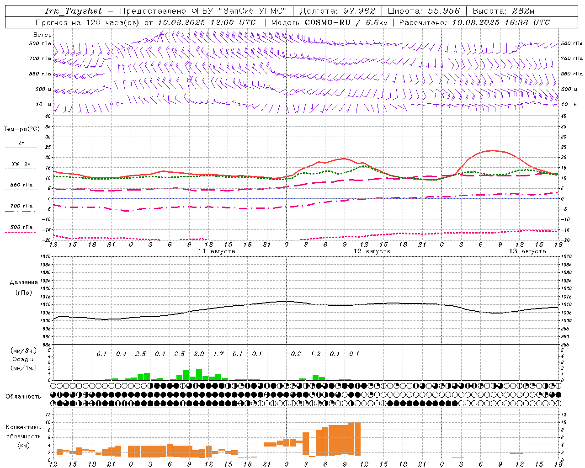
Task: Select the provider text ФГБУ "ЗапСиб УГМС"
Action: [x=239, y=11]
